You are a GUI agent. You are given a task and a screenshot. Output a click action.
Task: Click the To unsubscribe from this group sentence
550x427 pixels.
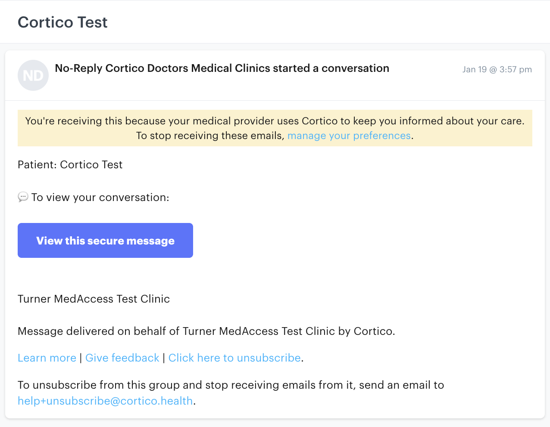pyautogui.click(x=231, y=385)
